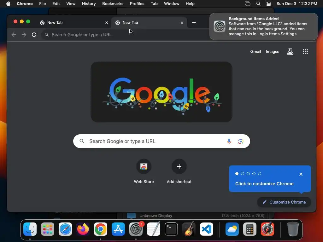Open Spotlight search in menu bar
The image size is (323, 242).
(258, 4)
